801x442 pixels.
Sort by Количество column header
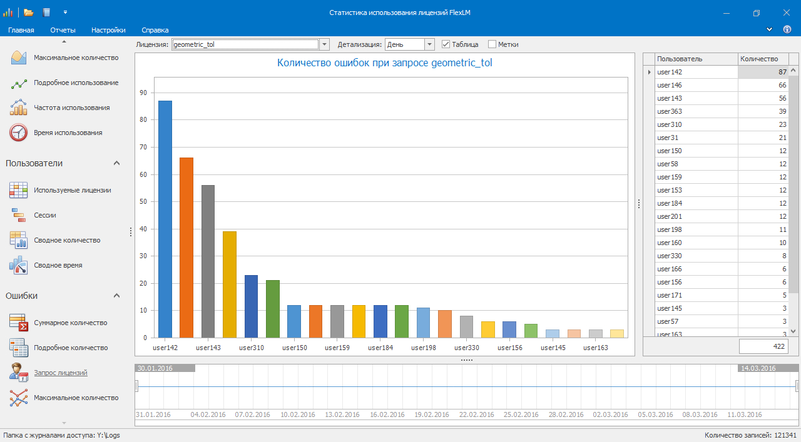click(762, 59)
